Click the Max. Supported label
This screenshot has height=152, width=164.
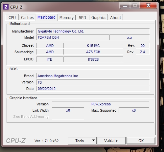coord(104,110)
